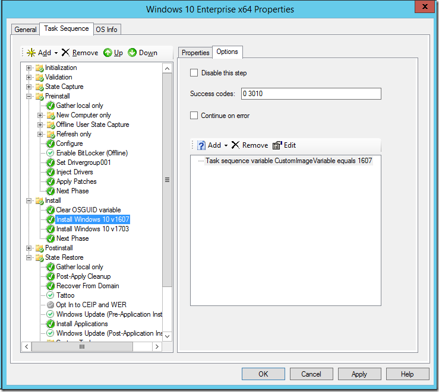The image size is (439, 392).
Task: Click the outlined check icon for Enable BitLocker (Offline)
Action: (x=50, y=153)
